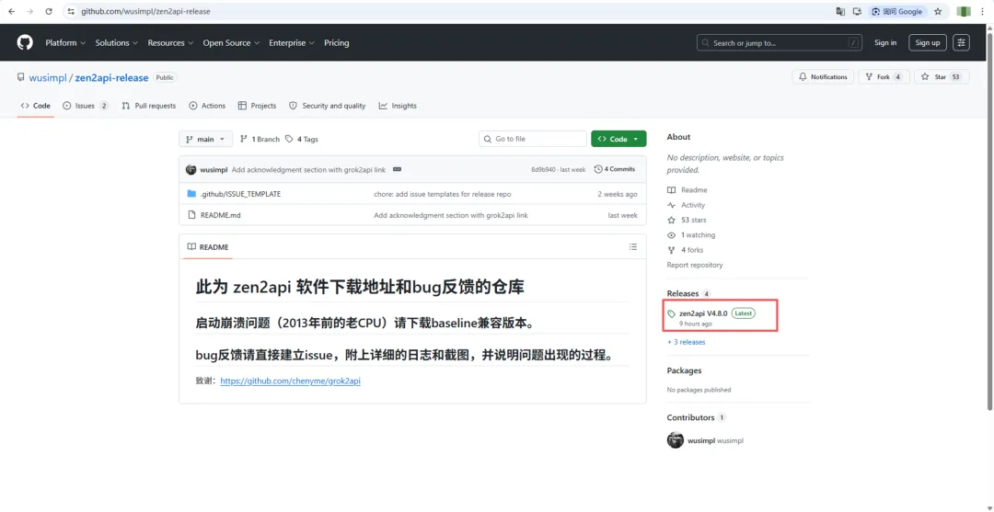This screenshot has width=994, height=512.
Task: Open the main branch selector
Action: (x=206, y=139)
